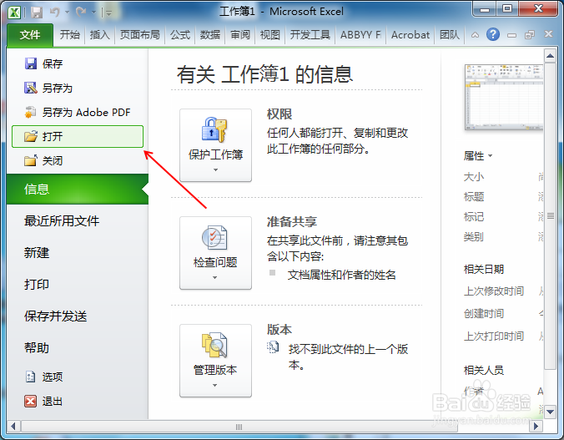Click the Redo arrow in Quick Access toolbar

(81, 12)
